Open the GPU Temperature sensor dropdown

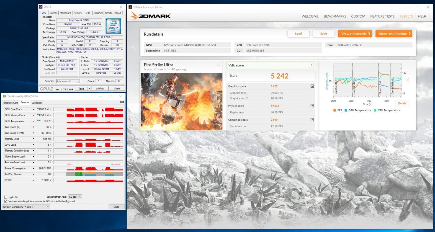click(34, 121)
